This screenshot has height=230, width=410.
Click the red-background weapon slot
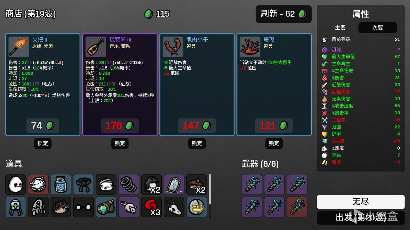(x=297, y=207)
